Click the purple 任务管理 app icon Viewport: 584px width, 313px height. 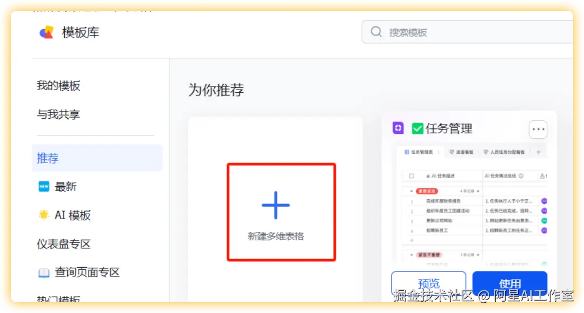397,128
